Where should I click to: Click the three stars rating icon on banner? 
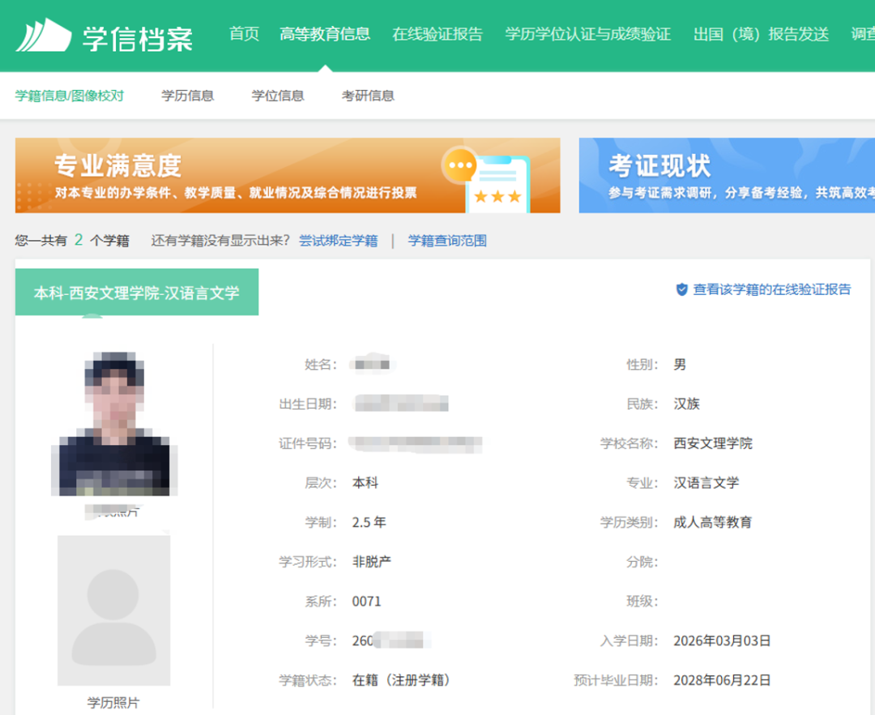[497, 196]
